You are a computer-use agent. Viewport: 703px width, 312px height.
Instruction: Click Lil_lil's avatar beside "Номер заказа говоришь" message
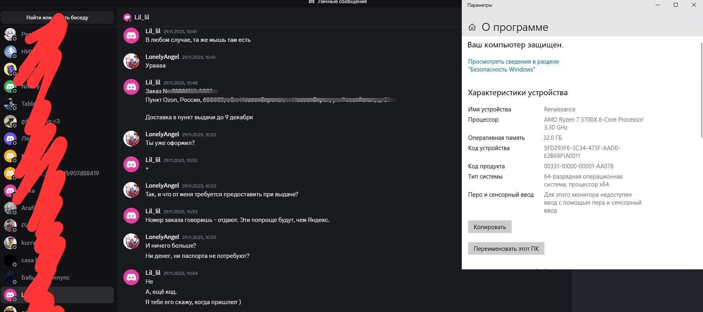pyautogui.click(x=131, y=216)
